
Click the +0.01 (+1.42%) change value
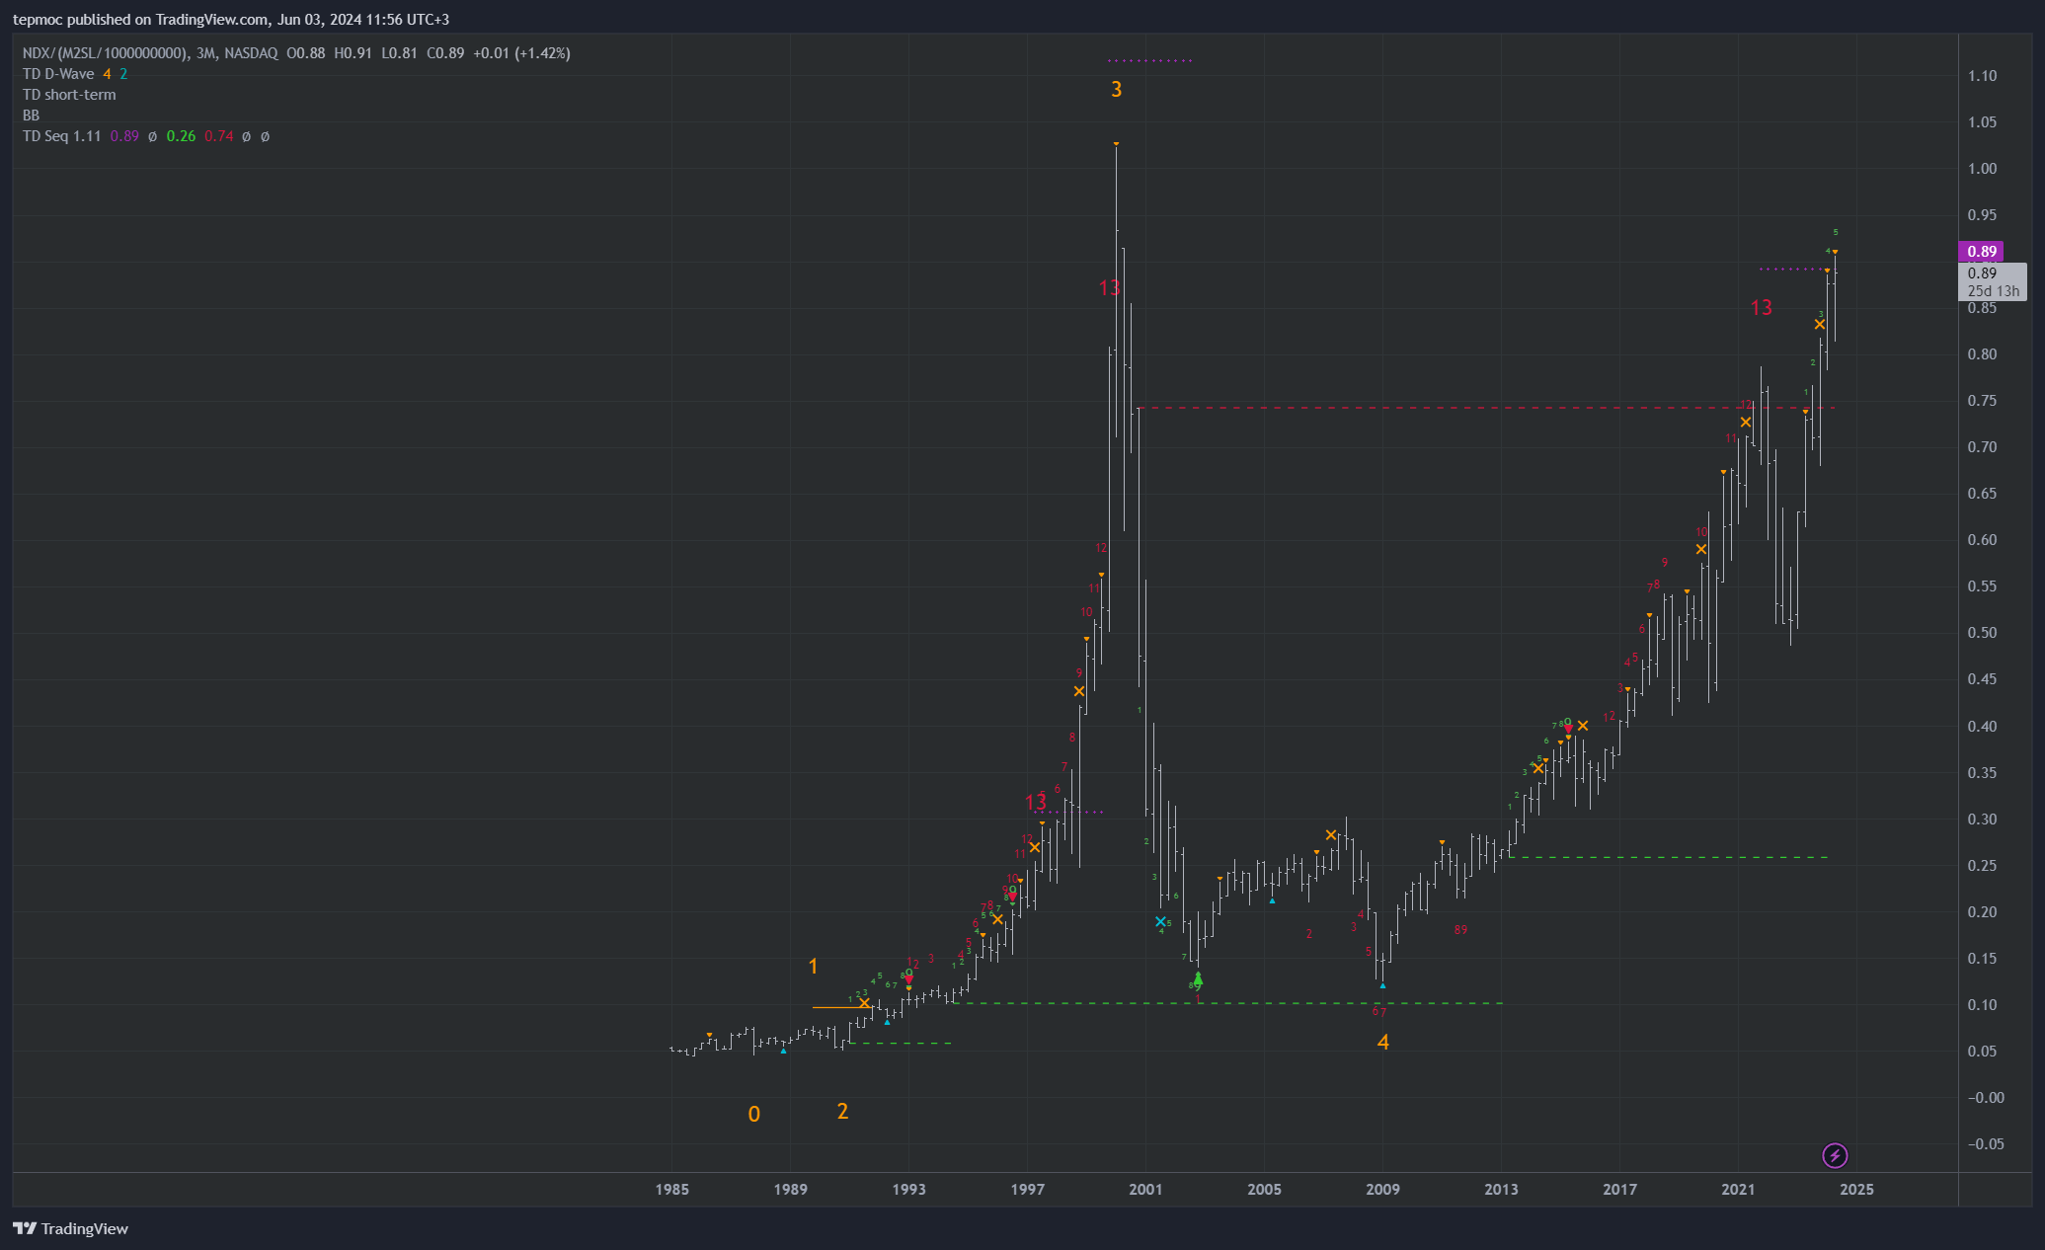pos(521,53)
